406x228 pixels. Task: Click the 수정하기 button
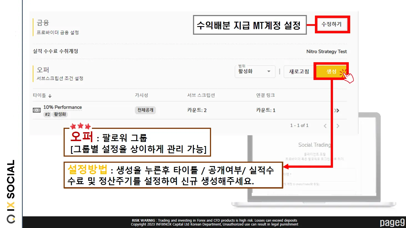coord(332,24)
